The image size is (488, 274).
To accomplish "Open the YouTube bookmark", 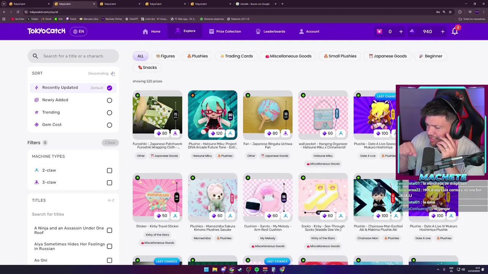I will pyautogui.click(x=18, y=19).
